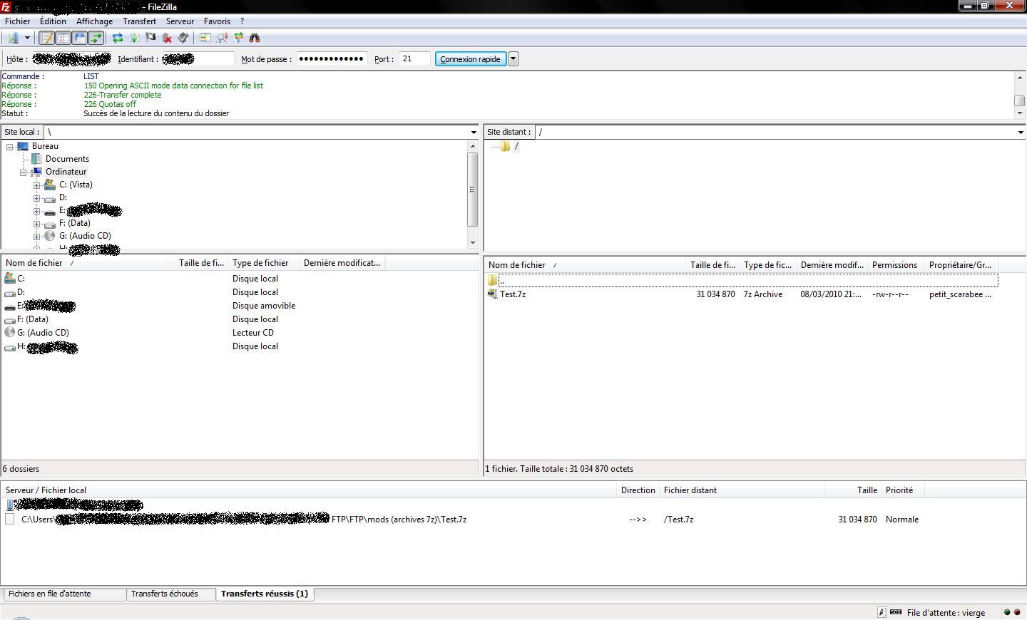Open the Fichier menu

point(18,21)
